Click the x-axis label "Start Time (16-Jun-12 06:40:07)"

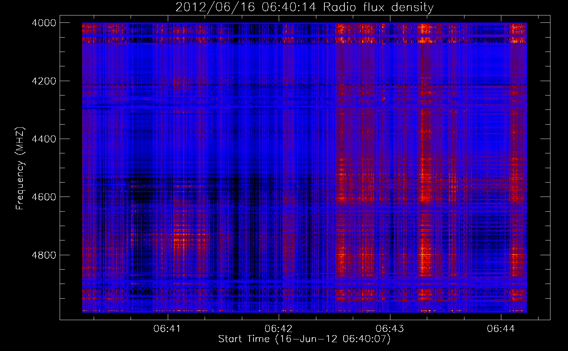click(x=304, y=339)
